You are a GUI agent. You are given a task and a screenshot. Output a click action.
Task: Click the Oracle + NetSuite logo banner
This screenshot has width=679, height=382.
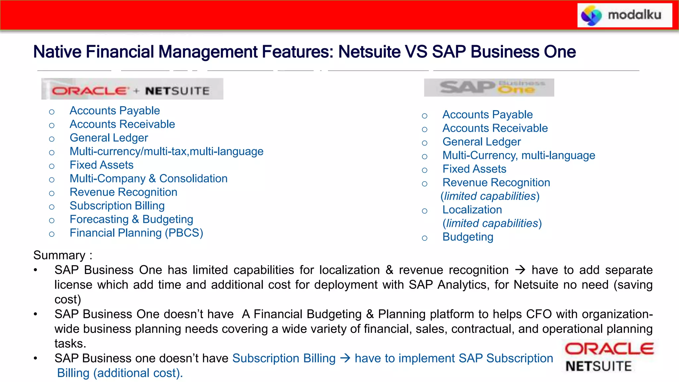click(132, 90)
